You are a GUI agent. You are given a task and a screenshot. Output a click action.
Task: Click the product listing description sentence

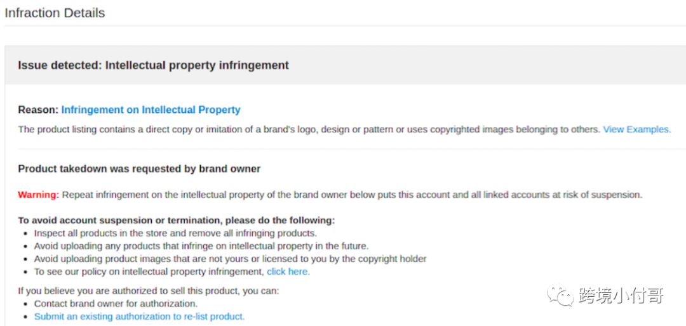point(309,129)
